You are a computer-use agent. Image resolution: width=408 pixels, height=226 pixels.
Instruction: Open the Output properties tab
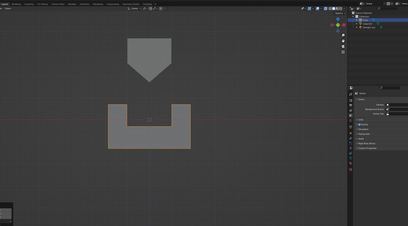click(351, 105)
